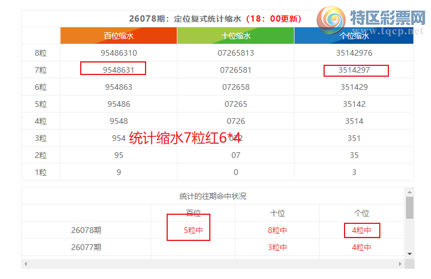Click the value 9548631
431x279 pixels.
click(118, 70)
